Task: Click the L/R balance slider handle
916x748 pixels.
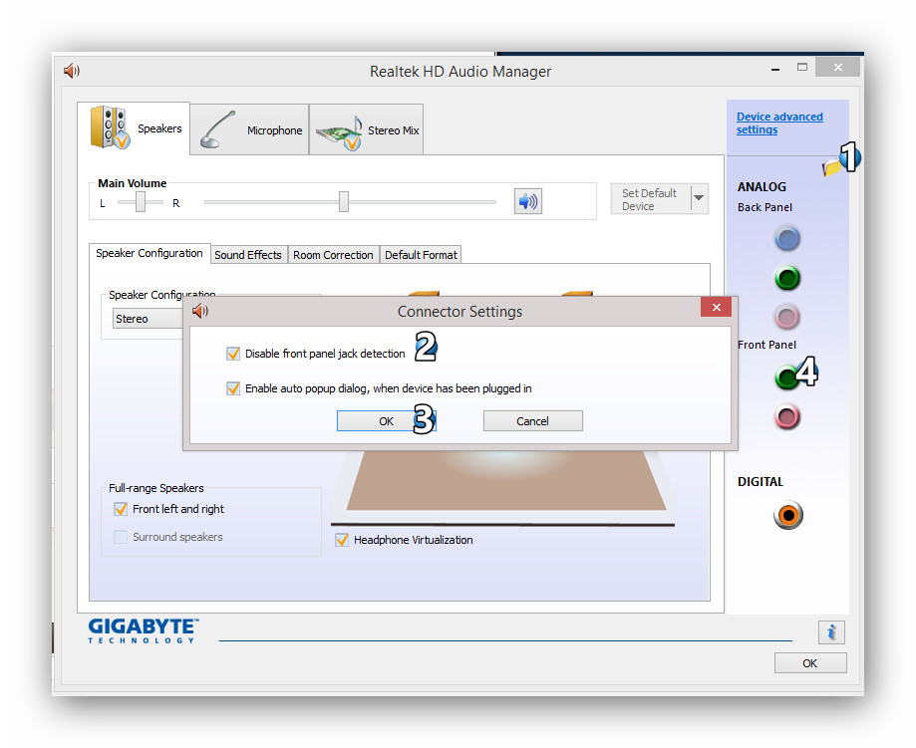Action: pos(141,202)
